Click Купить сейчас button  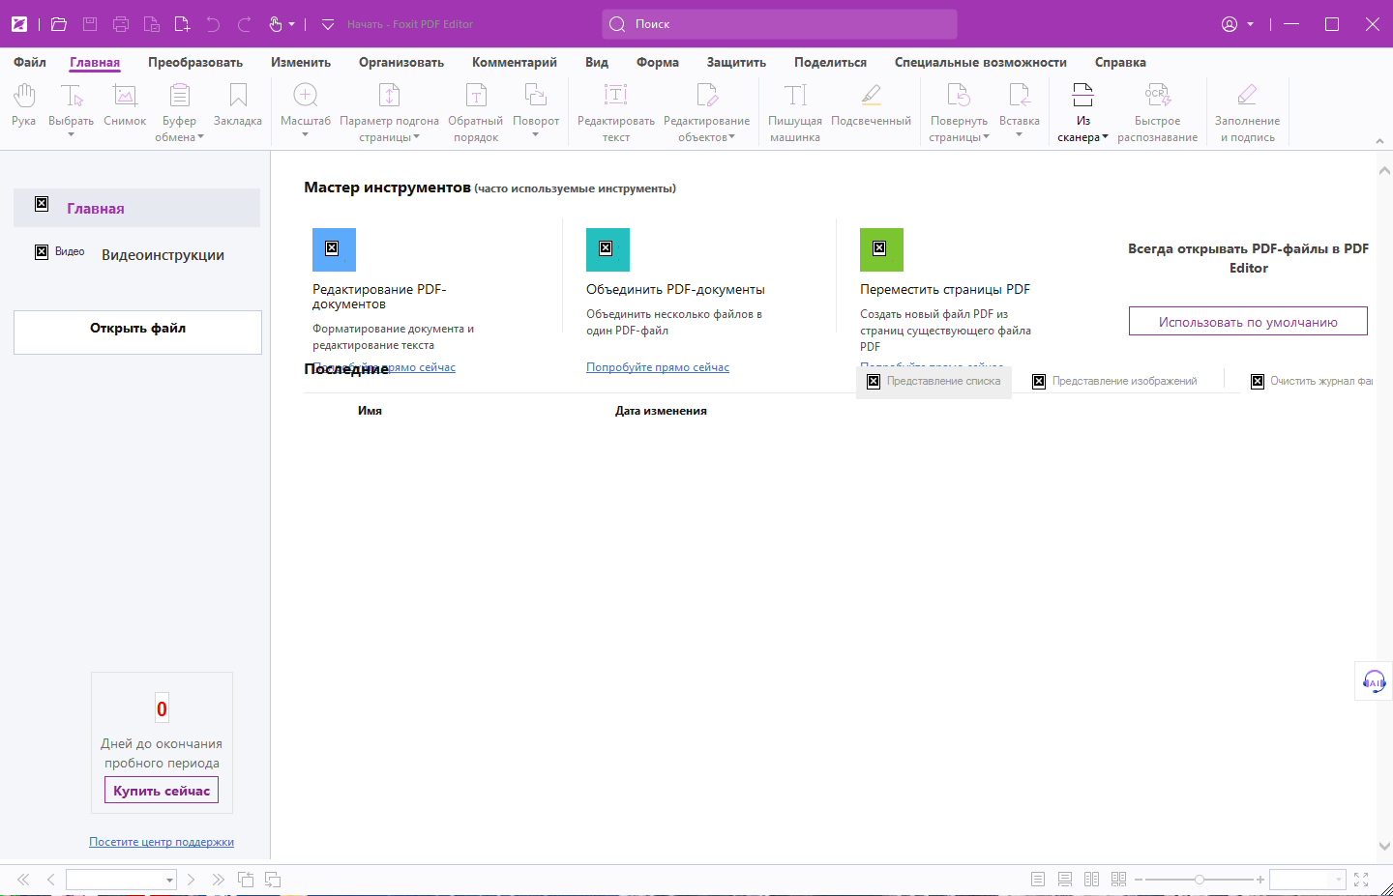(x=162, y=791)
